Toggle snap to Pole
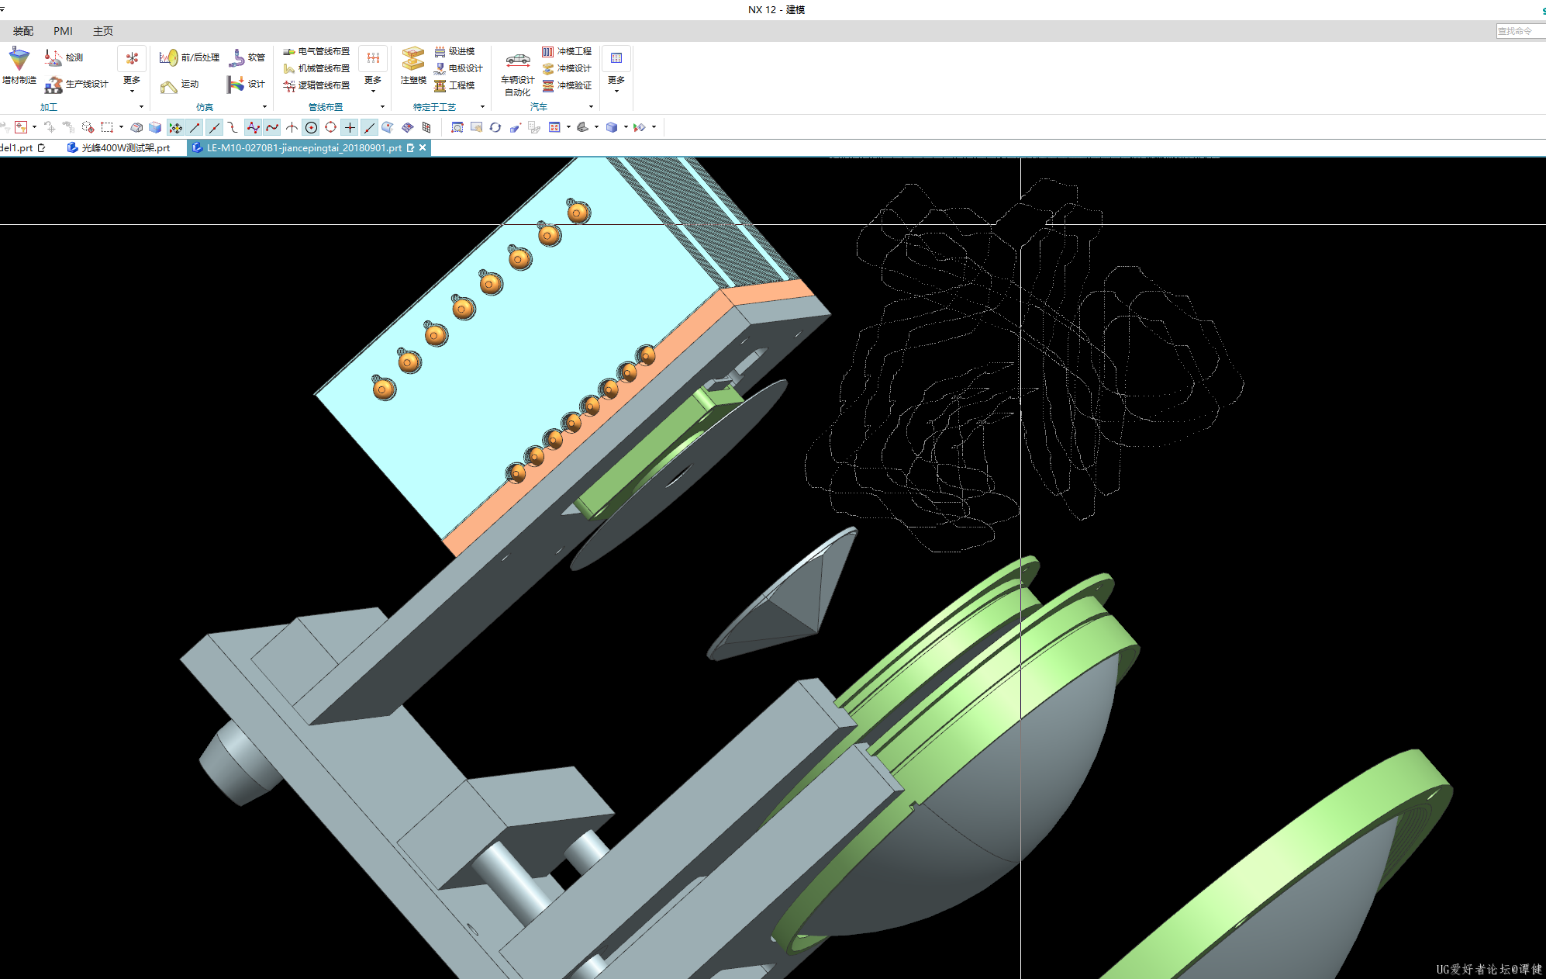The height and width of the screenshot is (979, 1546). 253,127
